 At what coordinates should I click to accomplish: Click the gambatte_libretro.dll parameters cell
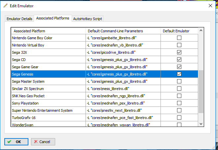coord(123,38)
